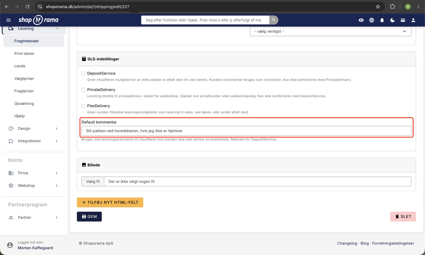Click Morten Kaffegaard user name
This screenshot has height=255, width=425.
point(35,248)
